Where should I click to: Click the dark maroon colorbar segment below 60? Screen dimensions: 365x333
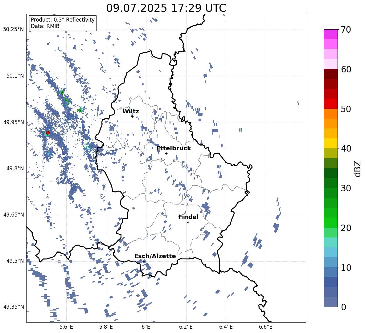click(x=330, y=74)
